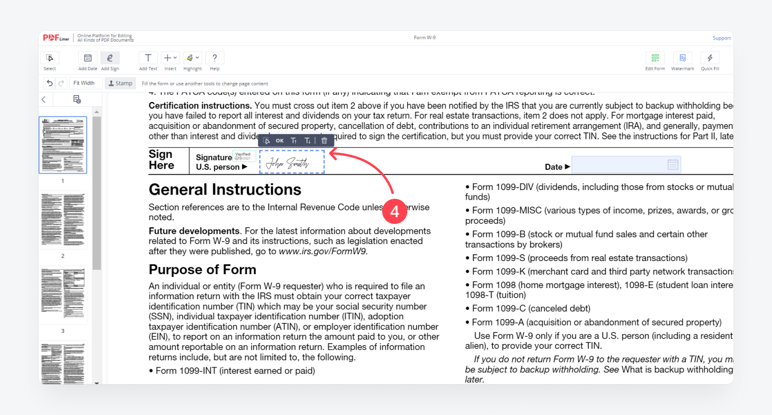
Task: Open page settings icon above thumbnails
Action: click(77, 99)
